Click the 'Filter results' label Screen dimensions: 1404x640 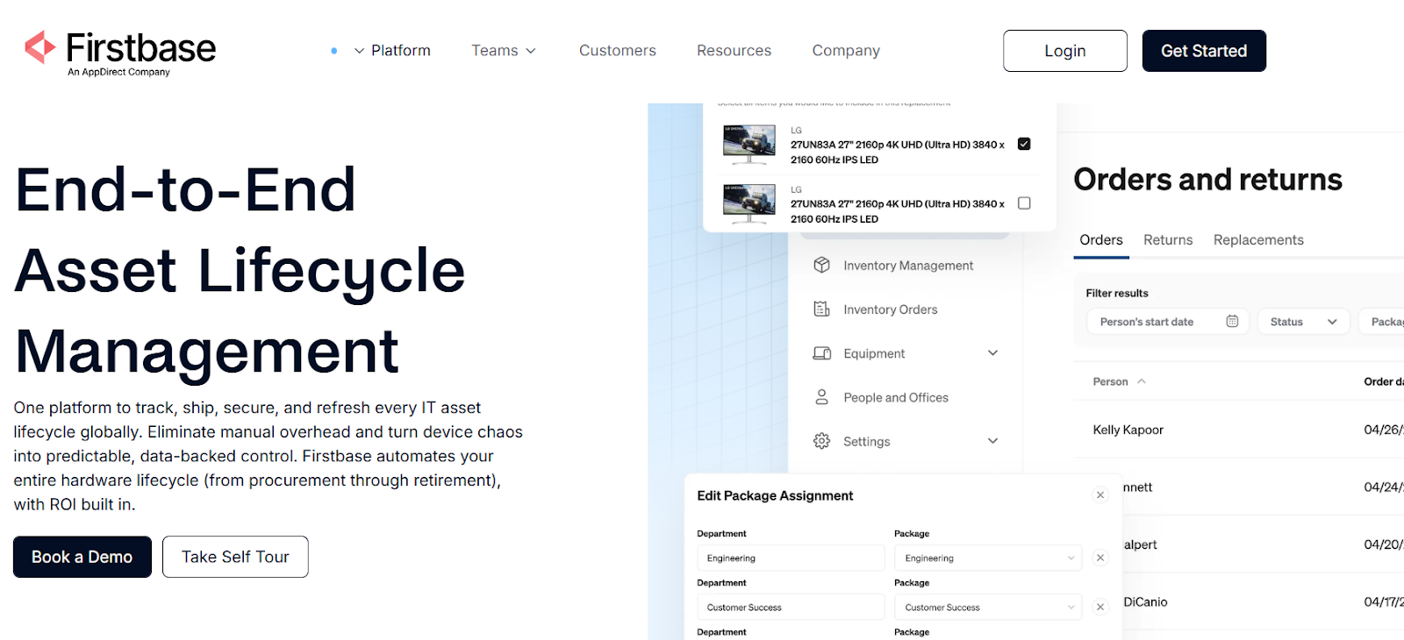click(x=1117, y=293)
